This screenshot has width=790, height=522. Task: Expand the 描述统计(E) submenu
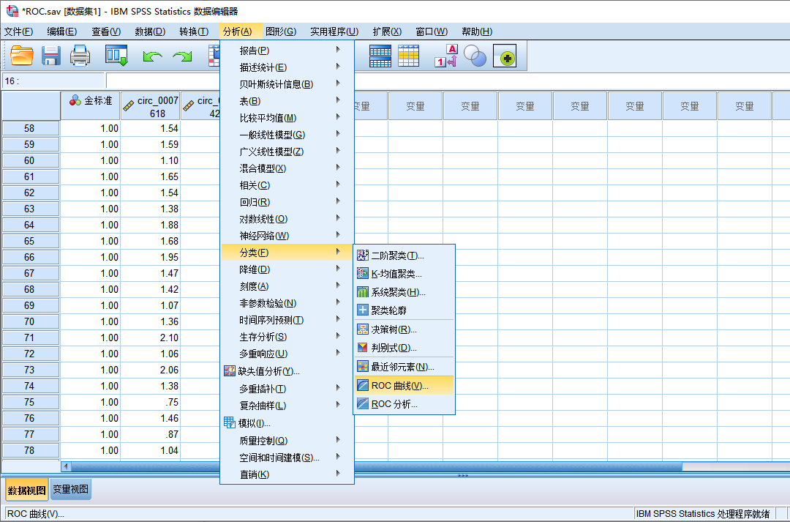(x=287, y=67)
